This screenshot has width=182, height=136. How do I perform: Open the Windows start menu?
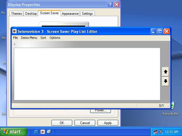point(14,132)
